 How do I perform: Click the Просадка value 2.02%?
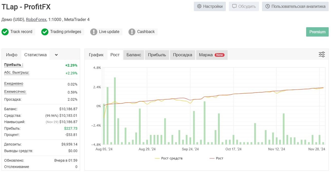pos(72,100)
